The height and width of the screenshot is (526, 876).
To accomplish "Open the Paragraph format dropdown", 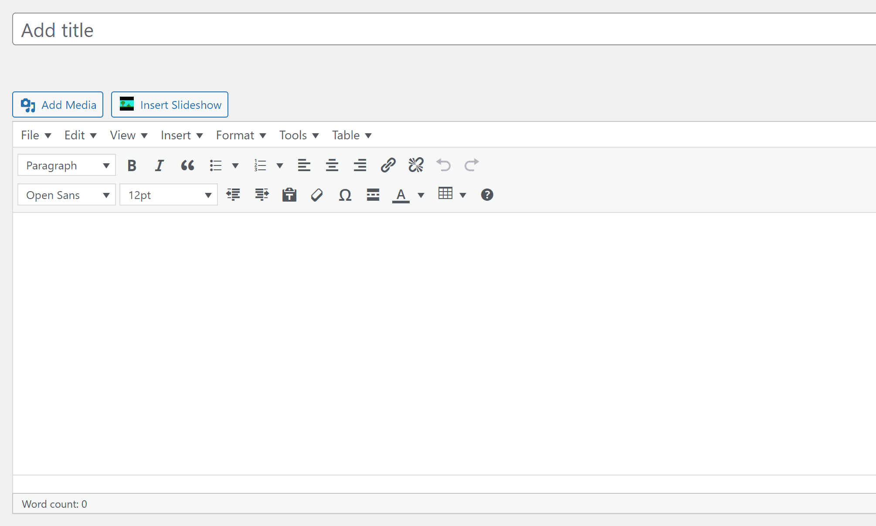I will coord(67,165).
